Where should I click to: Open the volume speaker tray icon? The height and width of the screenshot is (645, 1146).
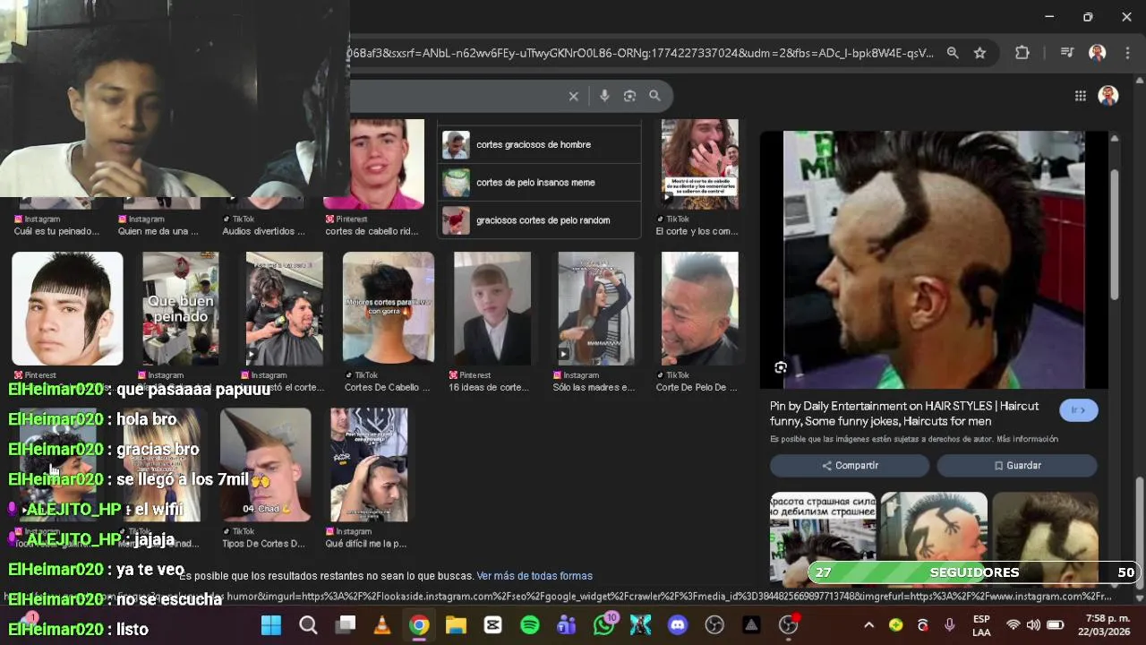[1034, 625]
